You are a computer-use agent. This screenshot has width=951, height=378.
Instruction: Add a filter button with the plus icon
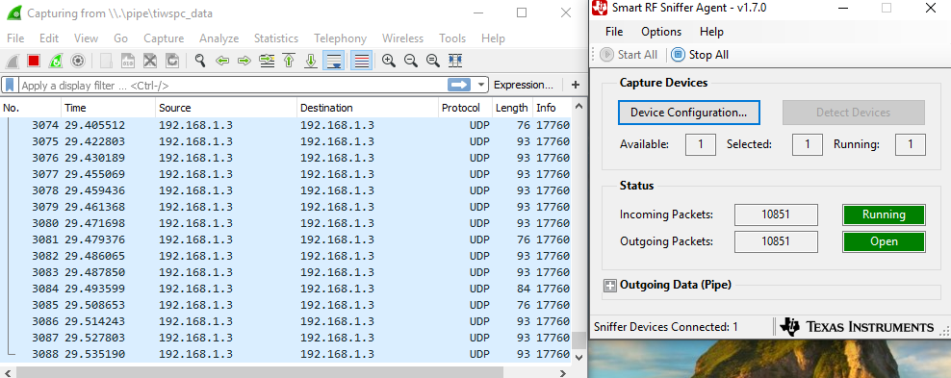click(x=575, y=85)
